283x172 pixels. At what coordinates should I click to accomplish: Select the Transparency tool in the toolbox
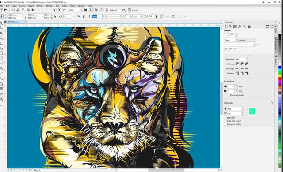[x=1, y=89]
